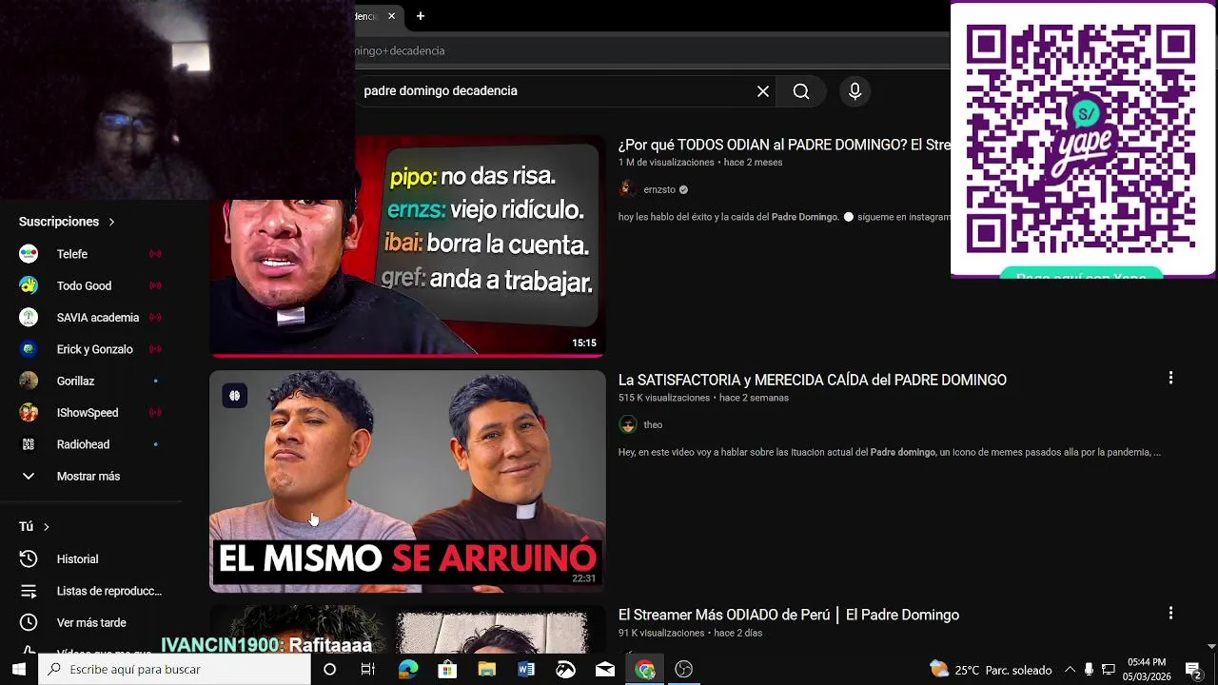
Task: Click Windows search box Escribe aquí para buscar
Action: click(x=175, y=670)
